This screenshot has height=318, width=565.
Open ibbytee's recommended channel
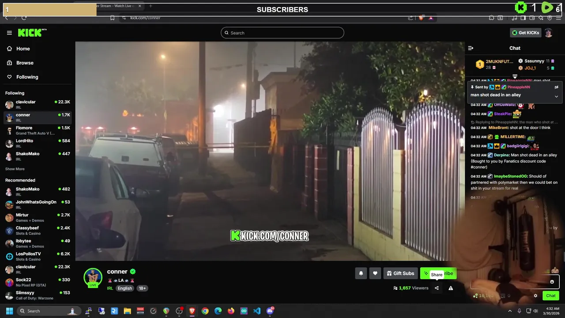[x=38, y=243]
